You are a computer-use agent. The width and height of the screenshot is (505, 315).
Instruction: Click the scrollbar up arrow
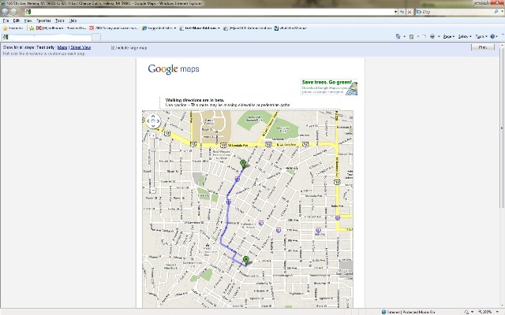coord(502,46)
